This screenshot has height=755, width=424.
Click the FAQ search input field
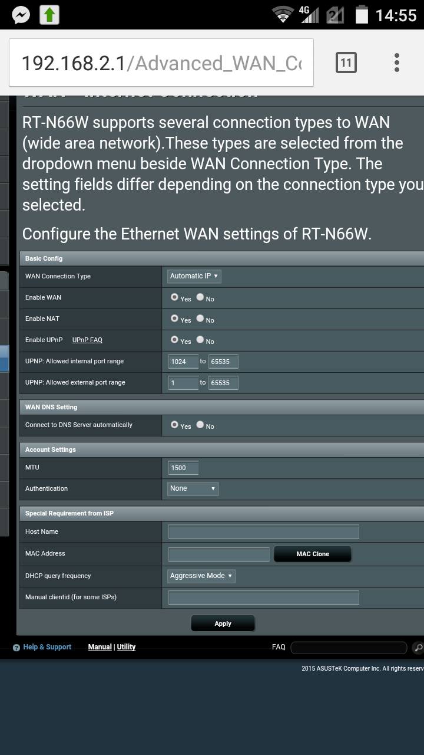(x=349, y=648)
